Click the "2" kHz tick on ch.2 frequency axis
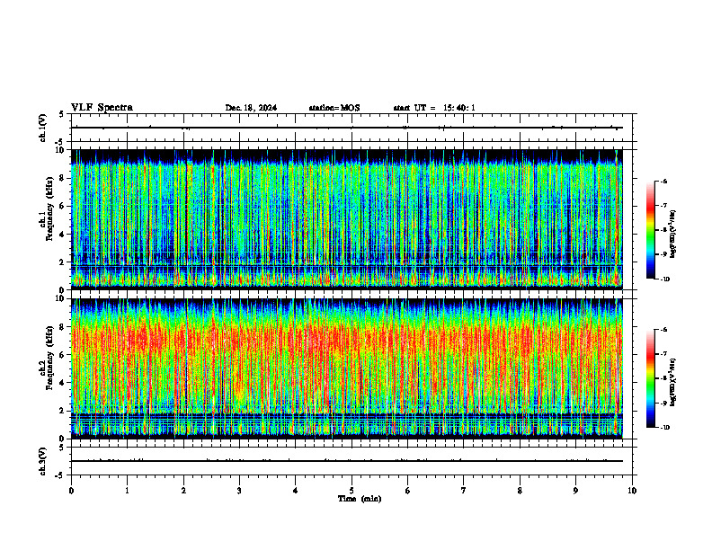 pos(63,411)
